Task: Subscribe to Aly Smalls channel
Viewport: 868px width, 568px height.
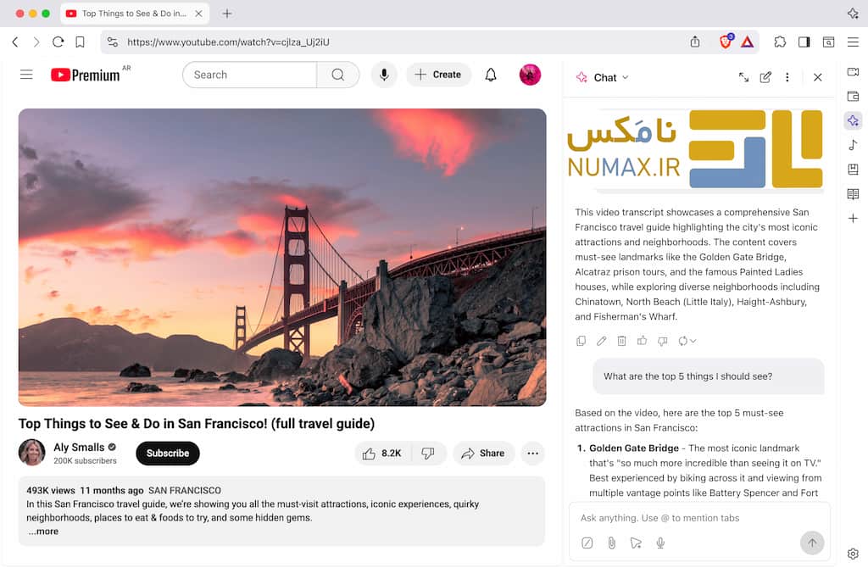Action: 167,454
